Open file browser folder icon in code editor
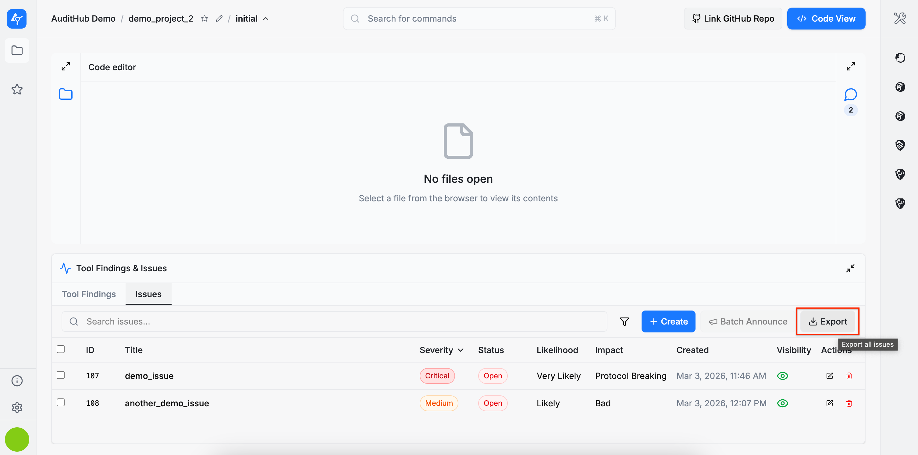918x455 pixels. (66, 94)
